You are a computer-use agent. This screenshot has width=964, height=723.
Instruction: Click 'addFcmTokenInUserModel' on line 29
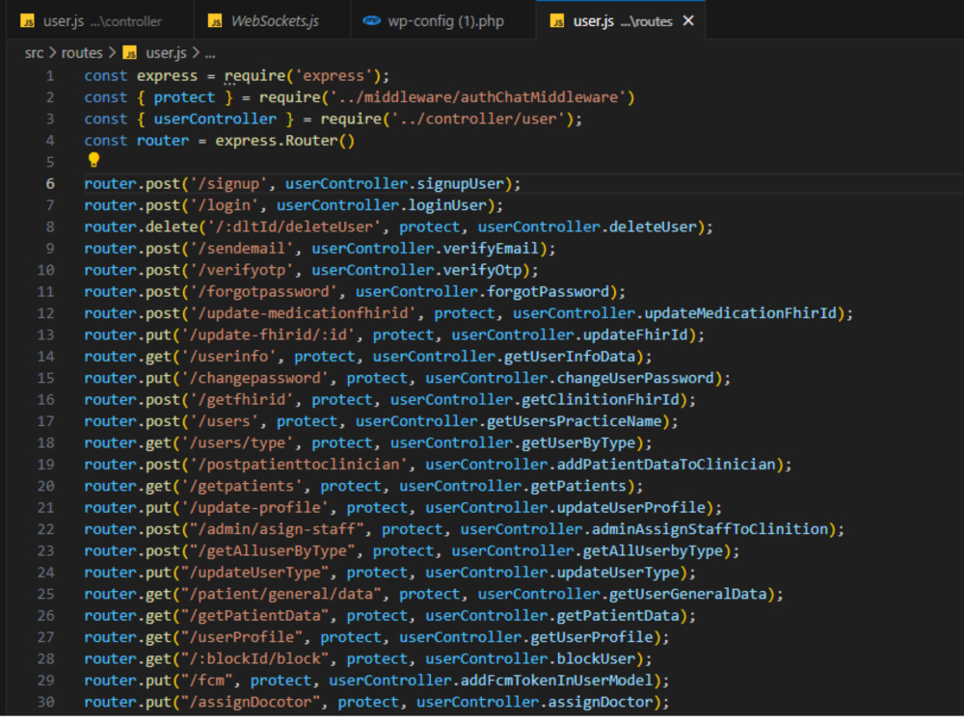(556, 681)
